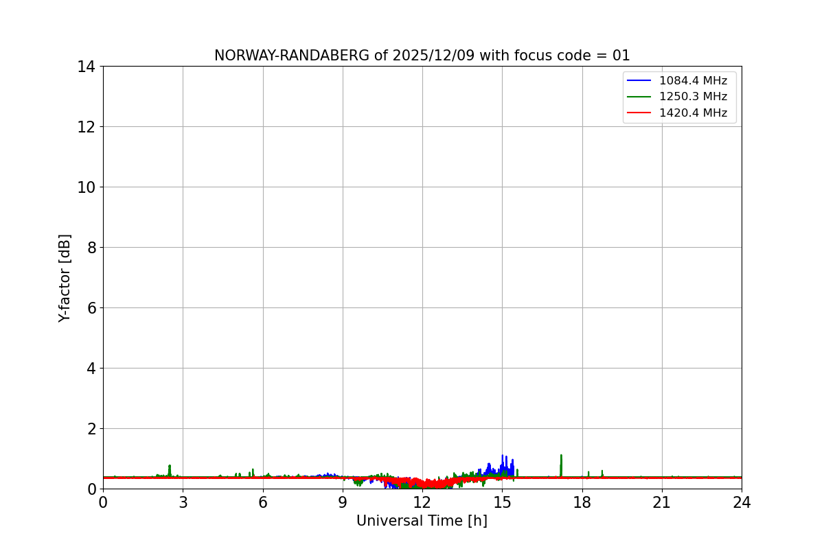Click x-axis tick label 12

click(422, 502)
